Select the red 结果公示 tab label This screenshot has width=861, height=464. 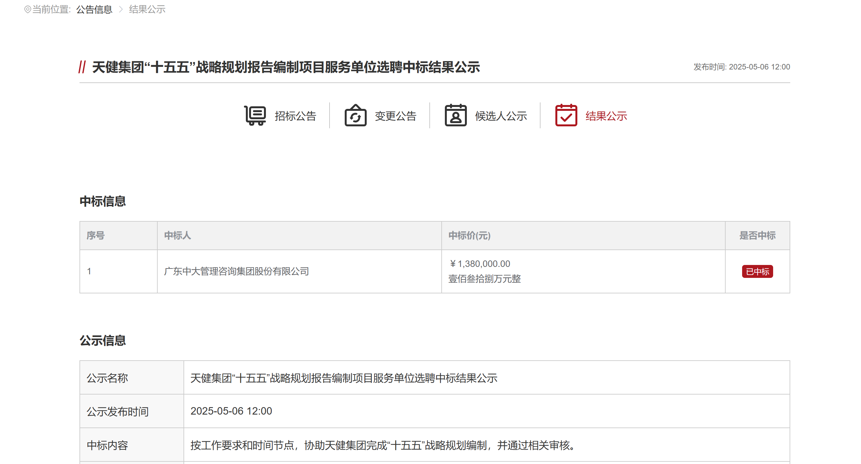click(606, 116)
